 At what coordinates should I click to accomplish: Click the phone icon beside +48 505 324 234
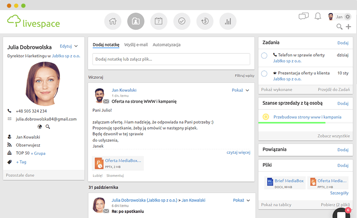tap(9, 111)
